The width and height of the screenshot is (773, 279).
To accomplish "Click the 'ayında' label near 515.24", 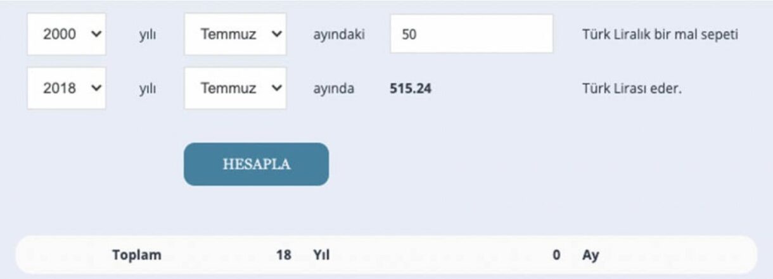I will (x=334, y=89).
